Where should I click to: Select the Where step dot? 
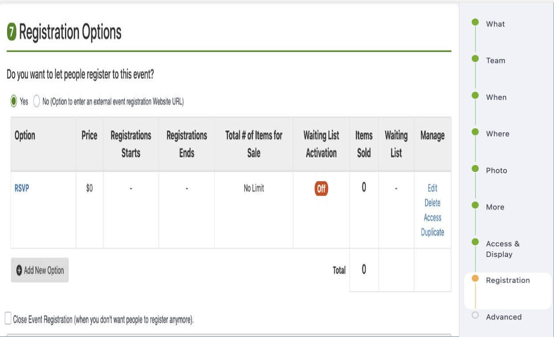tap(475, 134)
